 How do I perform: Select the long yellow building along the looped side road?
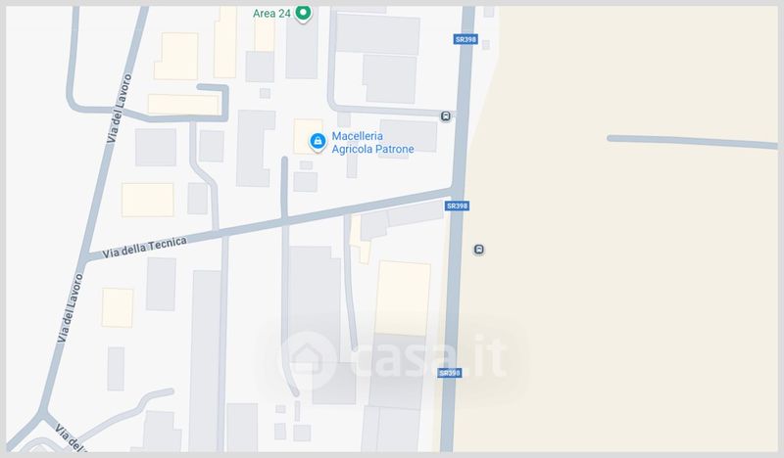click(183, 105)
